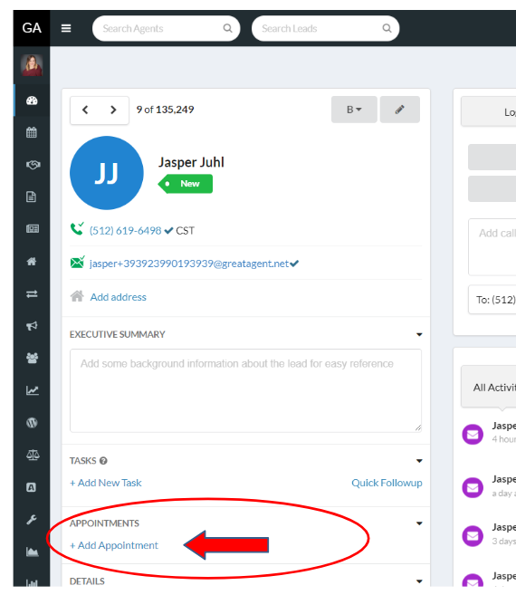Image resolution: width=516 pixels, height=595 pixels.
Task: Collapse the Appointments section arrow
Action: [x=419, y=523]
